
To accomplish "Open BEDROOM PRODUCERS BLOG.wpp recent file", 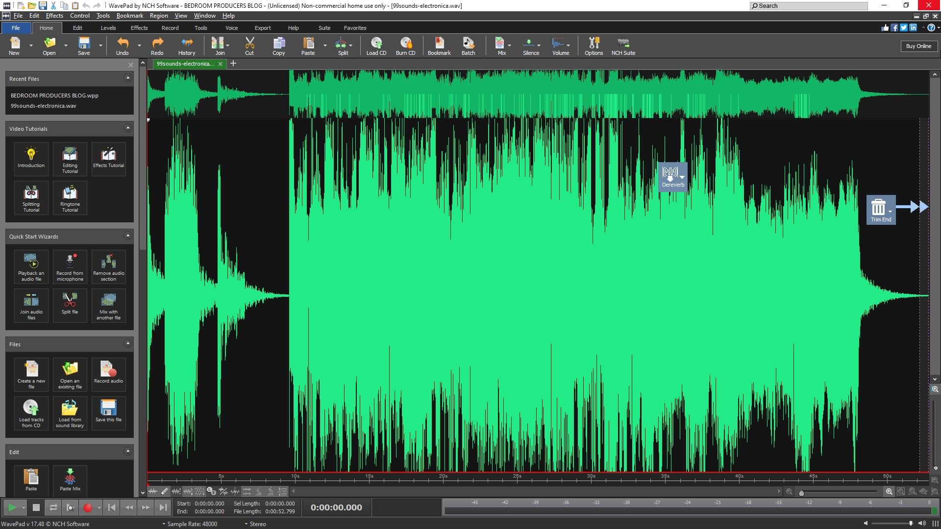I will [x=54, y=96].
